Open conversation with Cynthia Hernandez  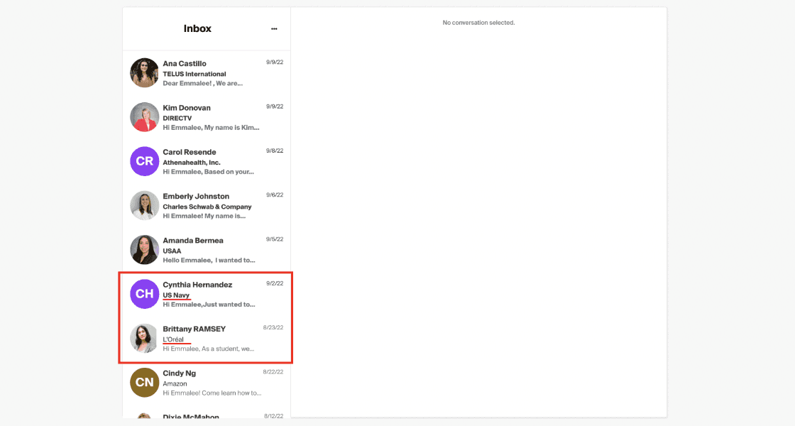207,294
